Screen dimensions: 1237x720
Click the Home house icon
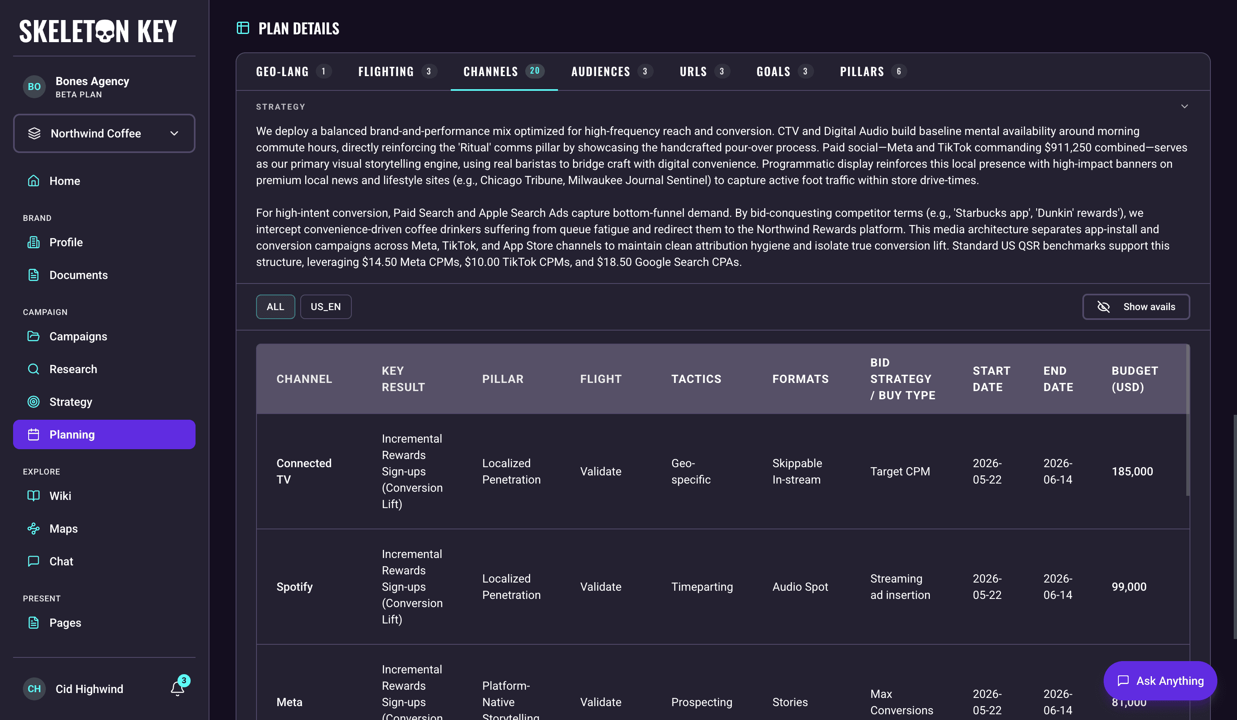pyautogui.click(x=34, y=181)
